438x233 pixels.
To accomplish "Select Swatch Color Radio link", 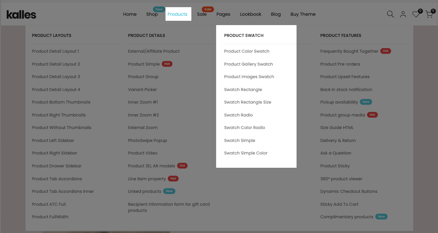I will click(244, 128).
